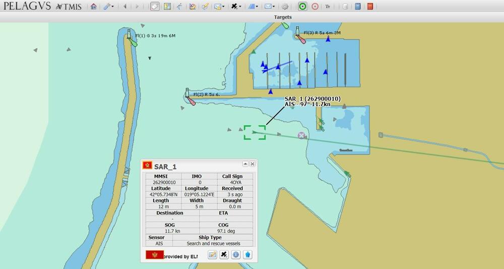Click the edit note icon in SAR_1 panel
Viewport: 504px width, 269px height.
tap(212, 255)
